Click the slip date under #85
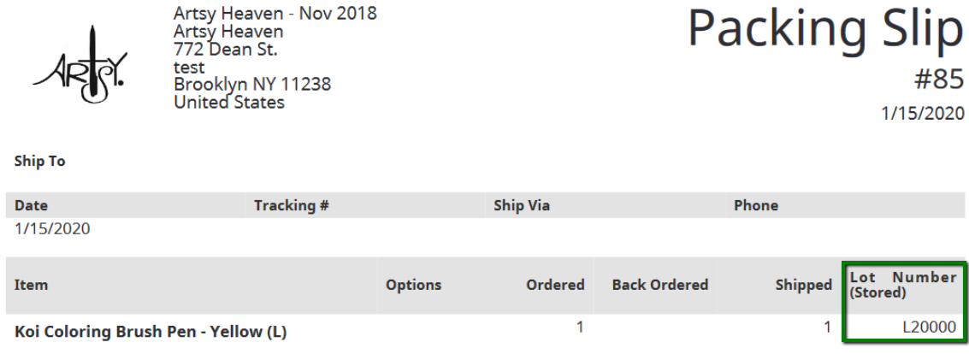 (922, 114)
